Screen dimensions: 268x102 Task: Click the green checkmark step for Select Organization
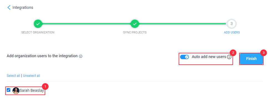click(38, 24)
